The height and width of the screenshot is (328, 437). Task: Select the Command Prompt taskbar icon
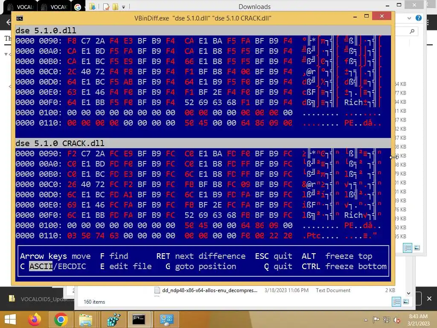point(139,319)
